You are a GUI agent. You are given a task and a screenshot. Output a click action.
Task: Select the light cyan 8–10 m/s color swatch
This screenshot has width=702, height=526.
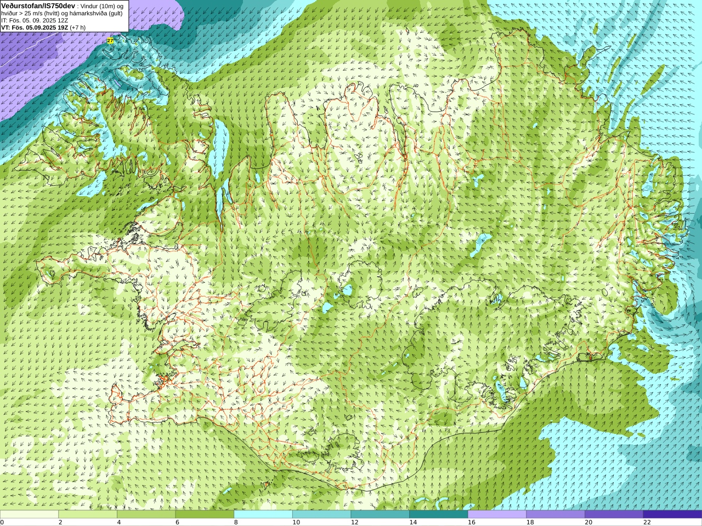[263, 514]
